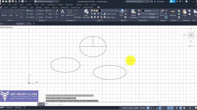This screenshot has height=110, width=197.
Task: Click the Plot printer icon
Action: tap(22, 1)
